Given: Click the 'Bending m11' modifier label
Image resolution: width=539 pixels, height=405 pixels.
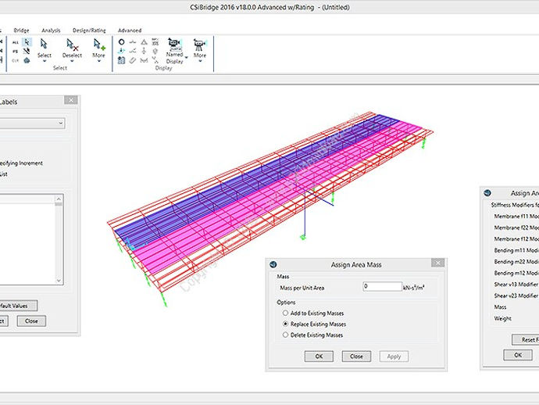Looking at the screenshot, I should (516, 250).
